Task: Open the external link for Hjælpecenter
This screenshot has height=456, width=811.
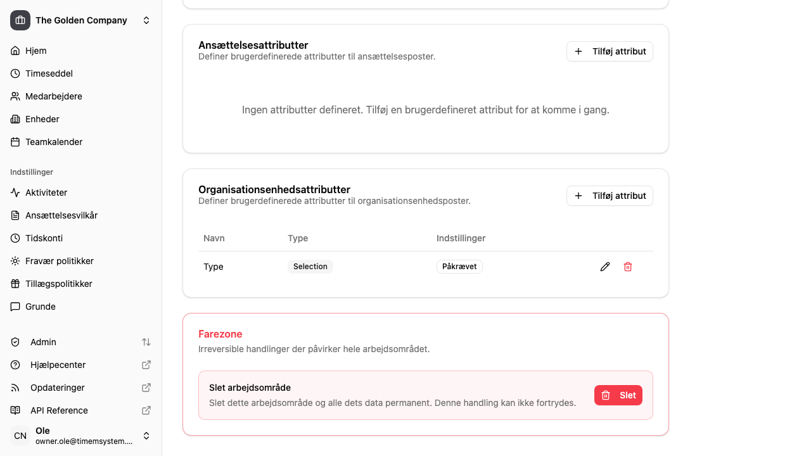Action: (146, 365)
